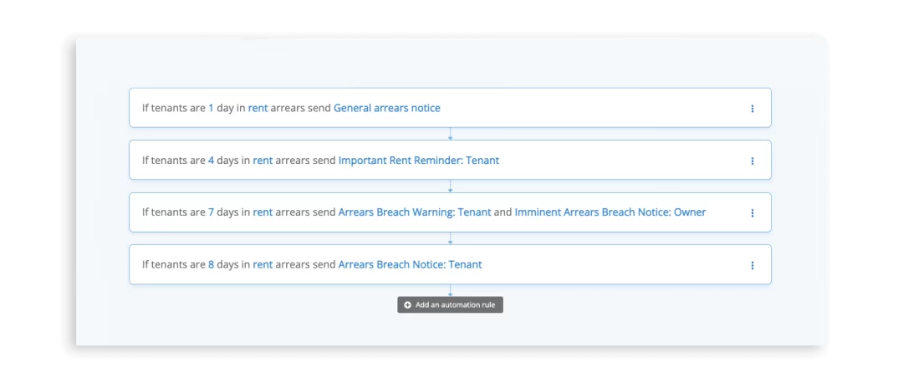The height and width of the screenshot is (383, 903).
Task: Change the 8 days value in fourth rule
Action: (212, 265)
